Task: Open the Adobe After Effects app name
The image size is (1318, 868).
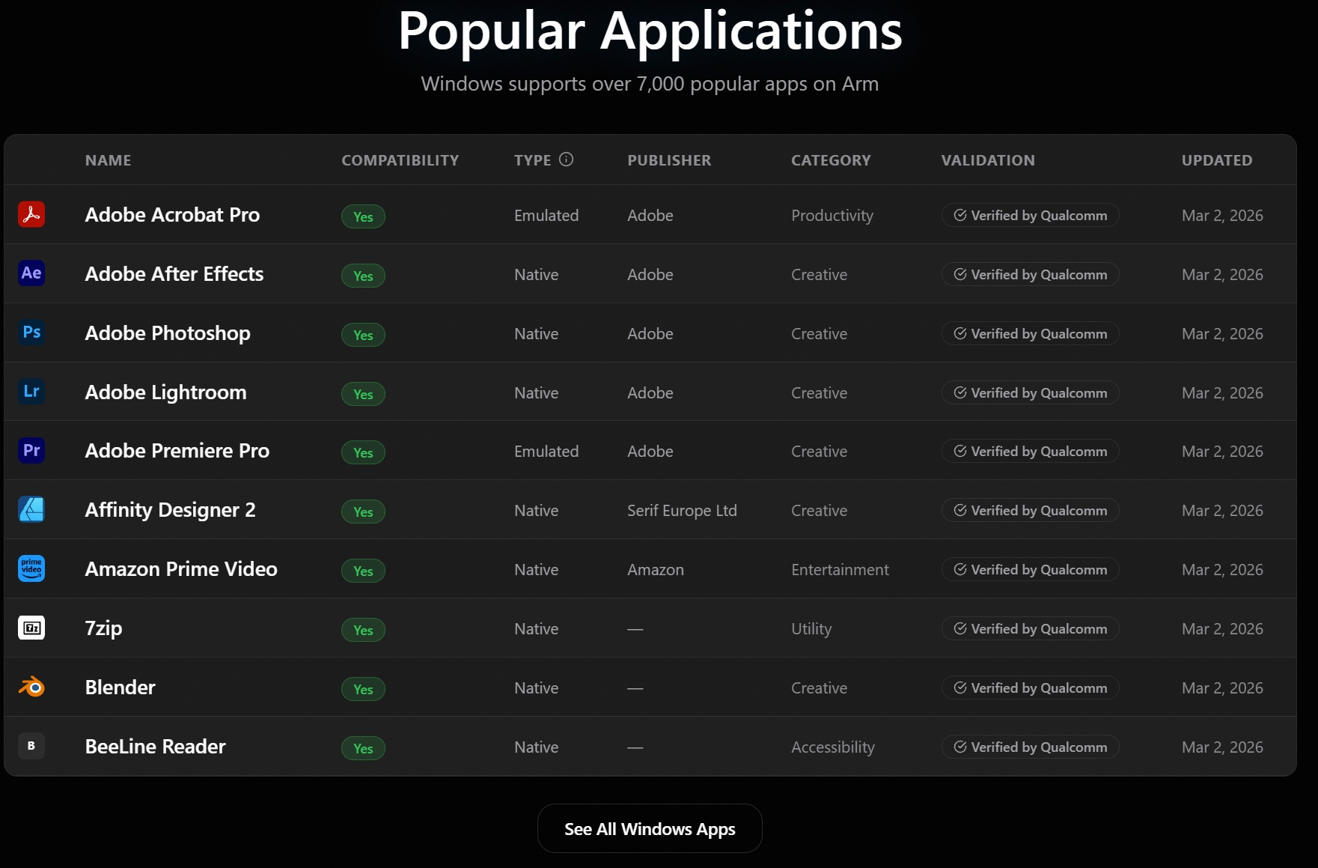Action: (x=174, y=274)
